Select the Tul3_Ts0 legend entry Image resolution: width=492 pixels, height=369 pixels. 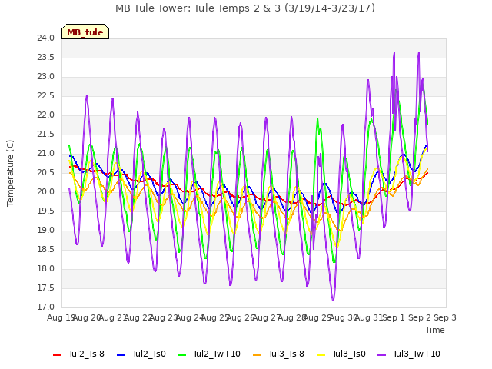(341, 354)
